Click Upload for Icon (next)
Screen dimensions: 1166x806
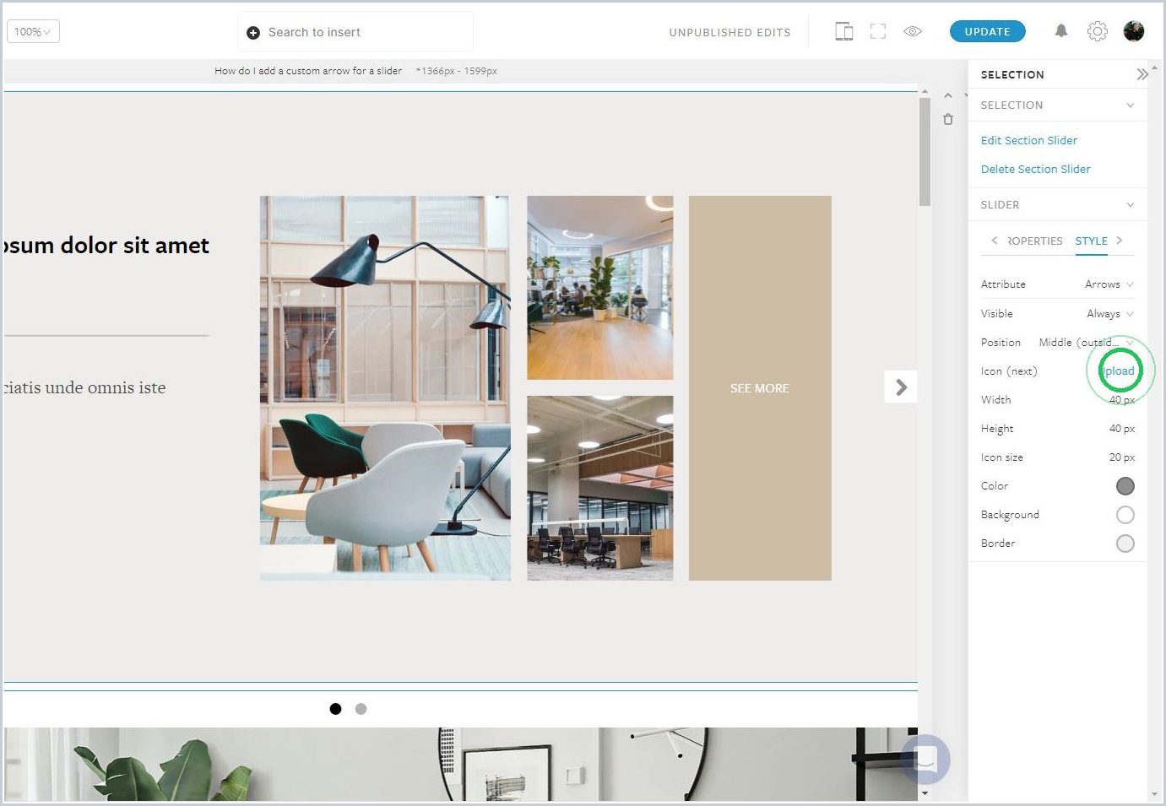[x=1119, y=371]
